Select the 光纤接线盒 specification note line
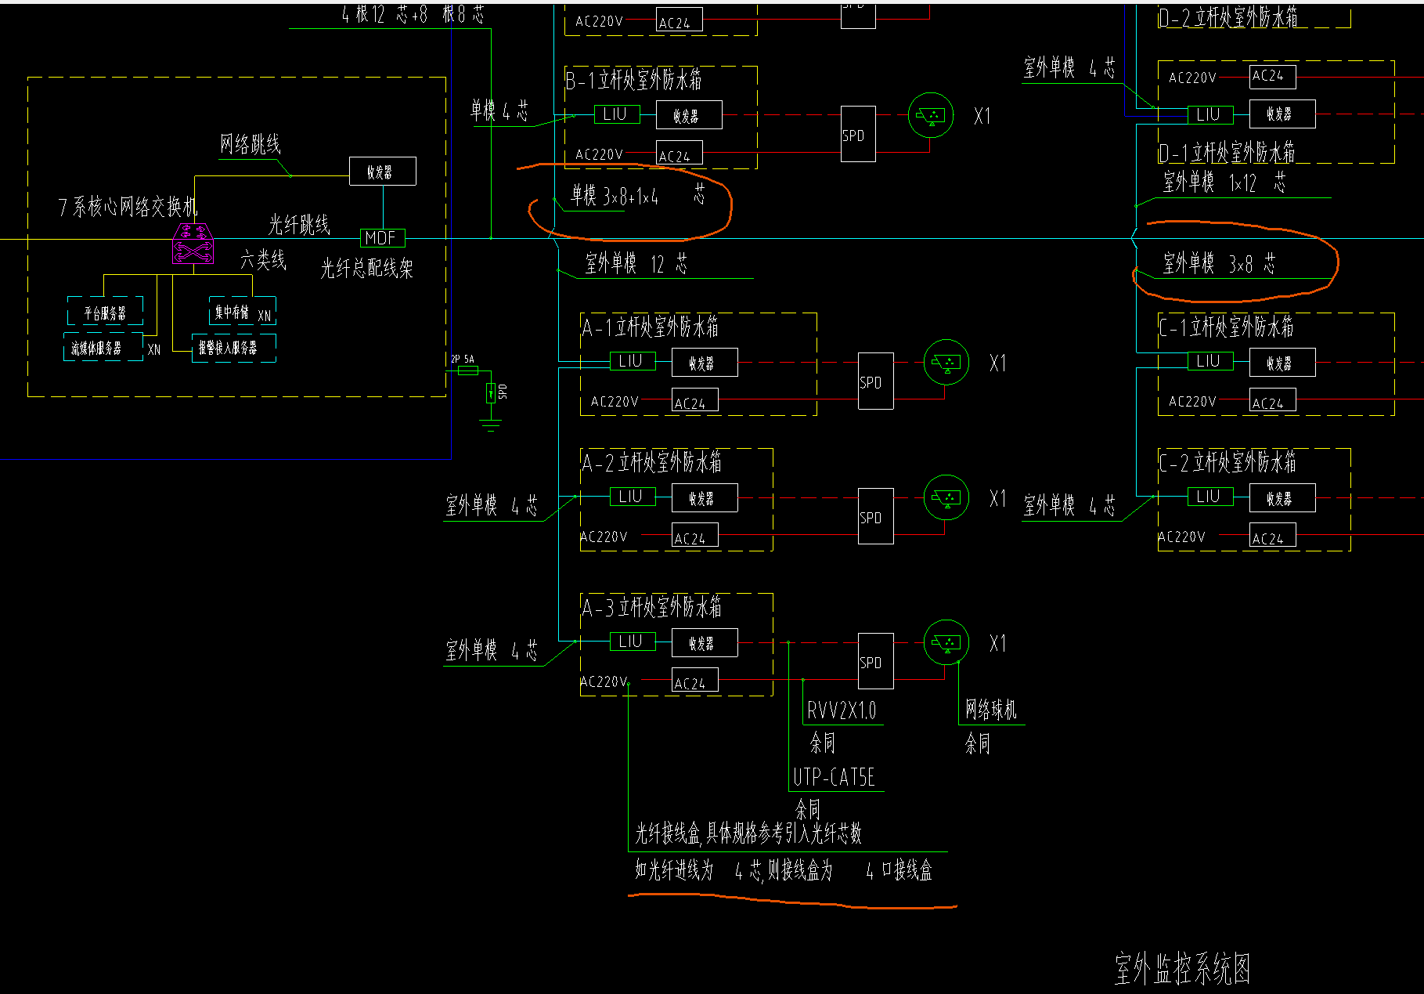Image resolution: width=1424 pixels, height=994 pixels. (x=748, y=833)
